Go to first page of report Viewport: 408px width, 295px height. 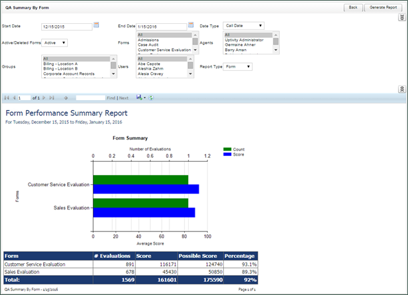[7, 97]
